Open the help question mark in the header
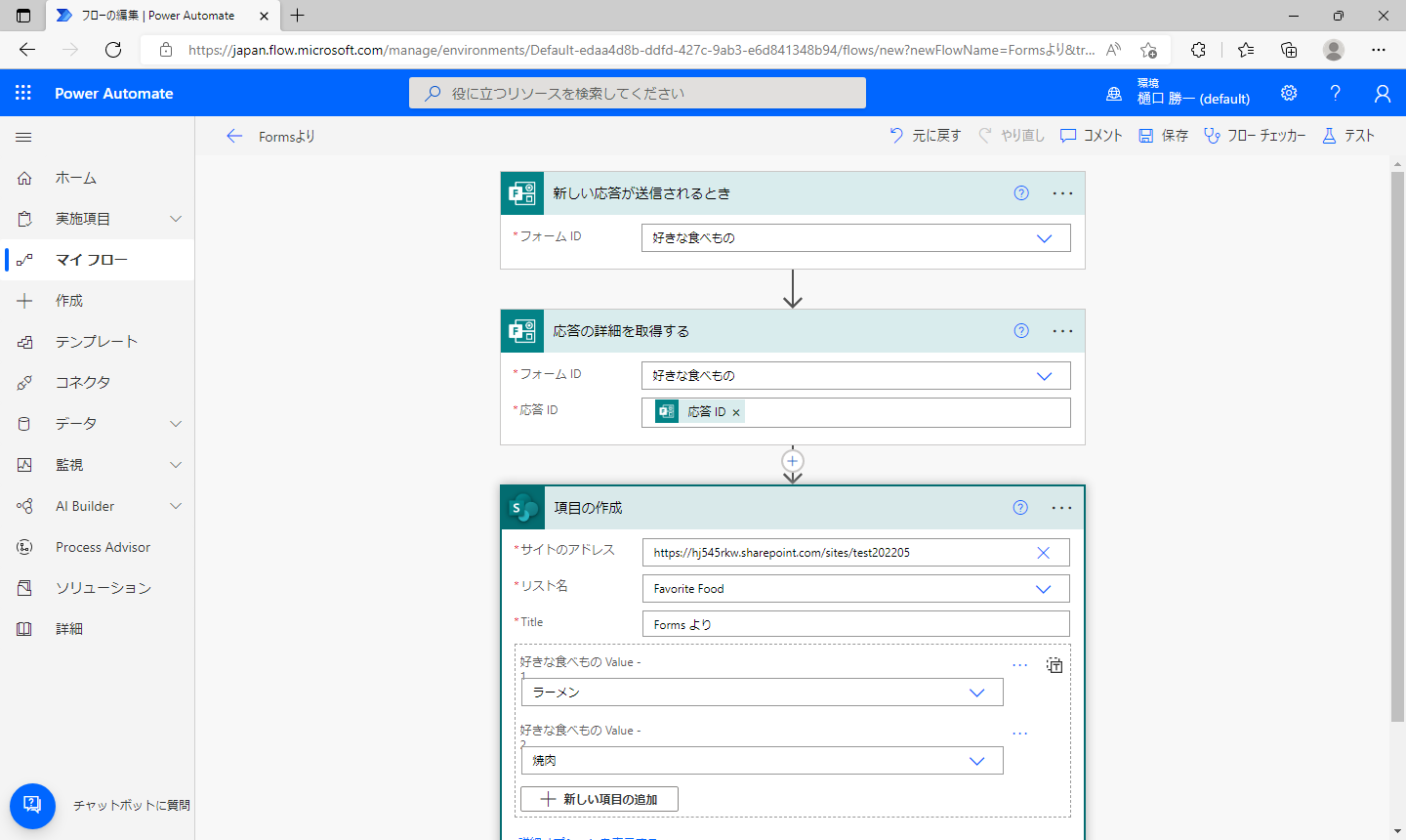The width and height of the screenshot is (1406, 840). (x=1335, y=93)
